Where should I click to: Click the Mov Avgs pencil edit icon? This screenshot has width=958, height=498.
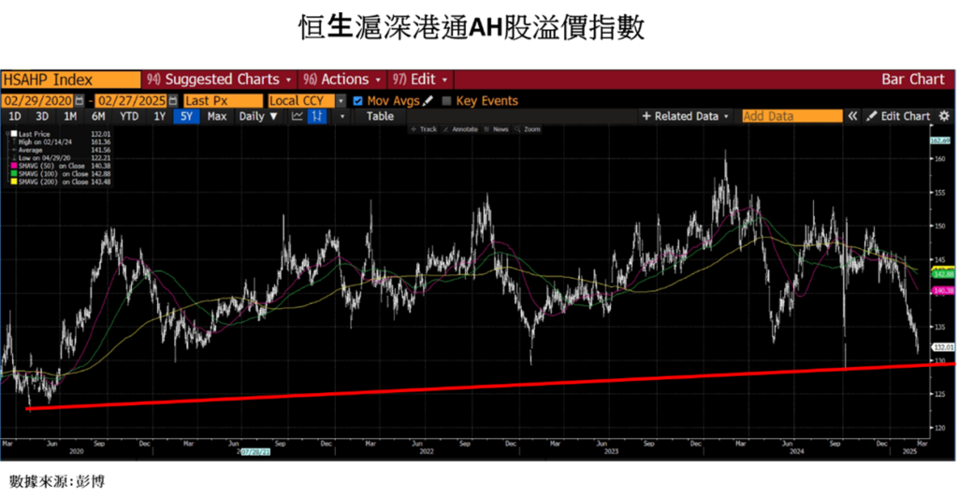[428, 100]
